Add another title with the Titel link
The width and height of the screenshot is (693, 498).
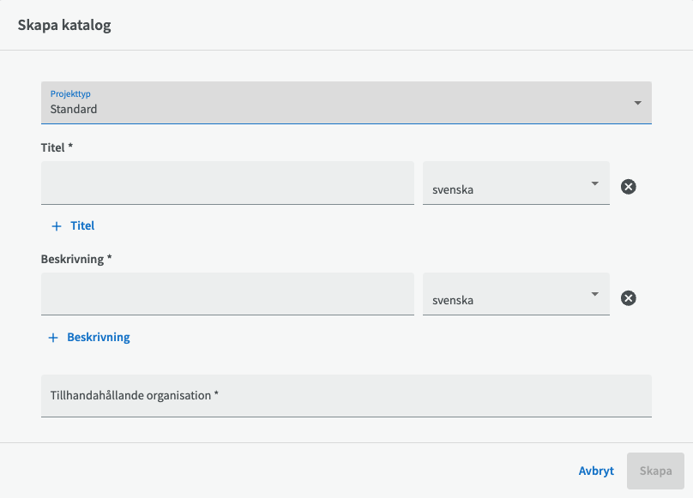pyautogui.click(x=82, y=225)
